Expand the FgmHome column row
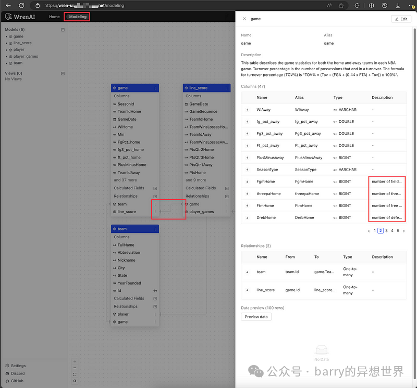417x388 pixels. pyautogui.click(x=247, y=182)
